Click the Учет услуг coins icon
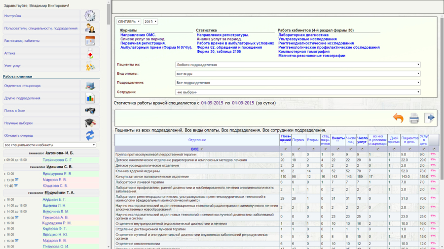This screenshot has height=249, width=444. tap(90, 65)
